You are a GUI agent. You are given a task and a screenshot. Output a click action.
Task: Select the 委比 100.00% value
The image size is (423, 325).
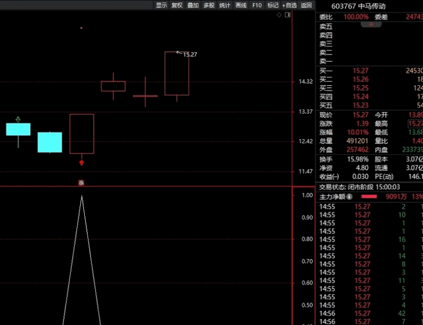tap(356, 17)
